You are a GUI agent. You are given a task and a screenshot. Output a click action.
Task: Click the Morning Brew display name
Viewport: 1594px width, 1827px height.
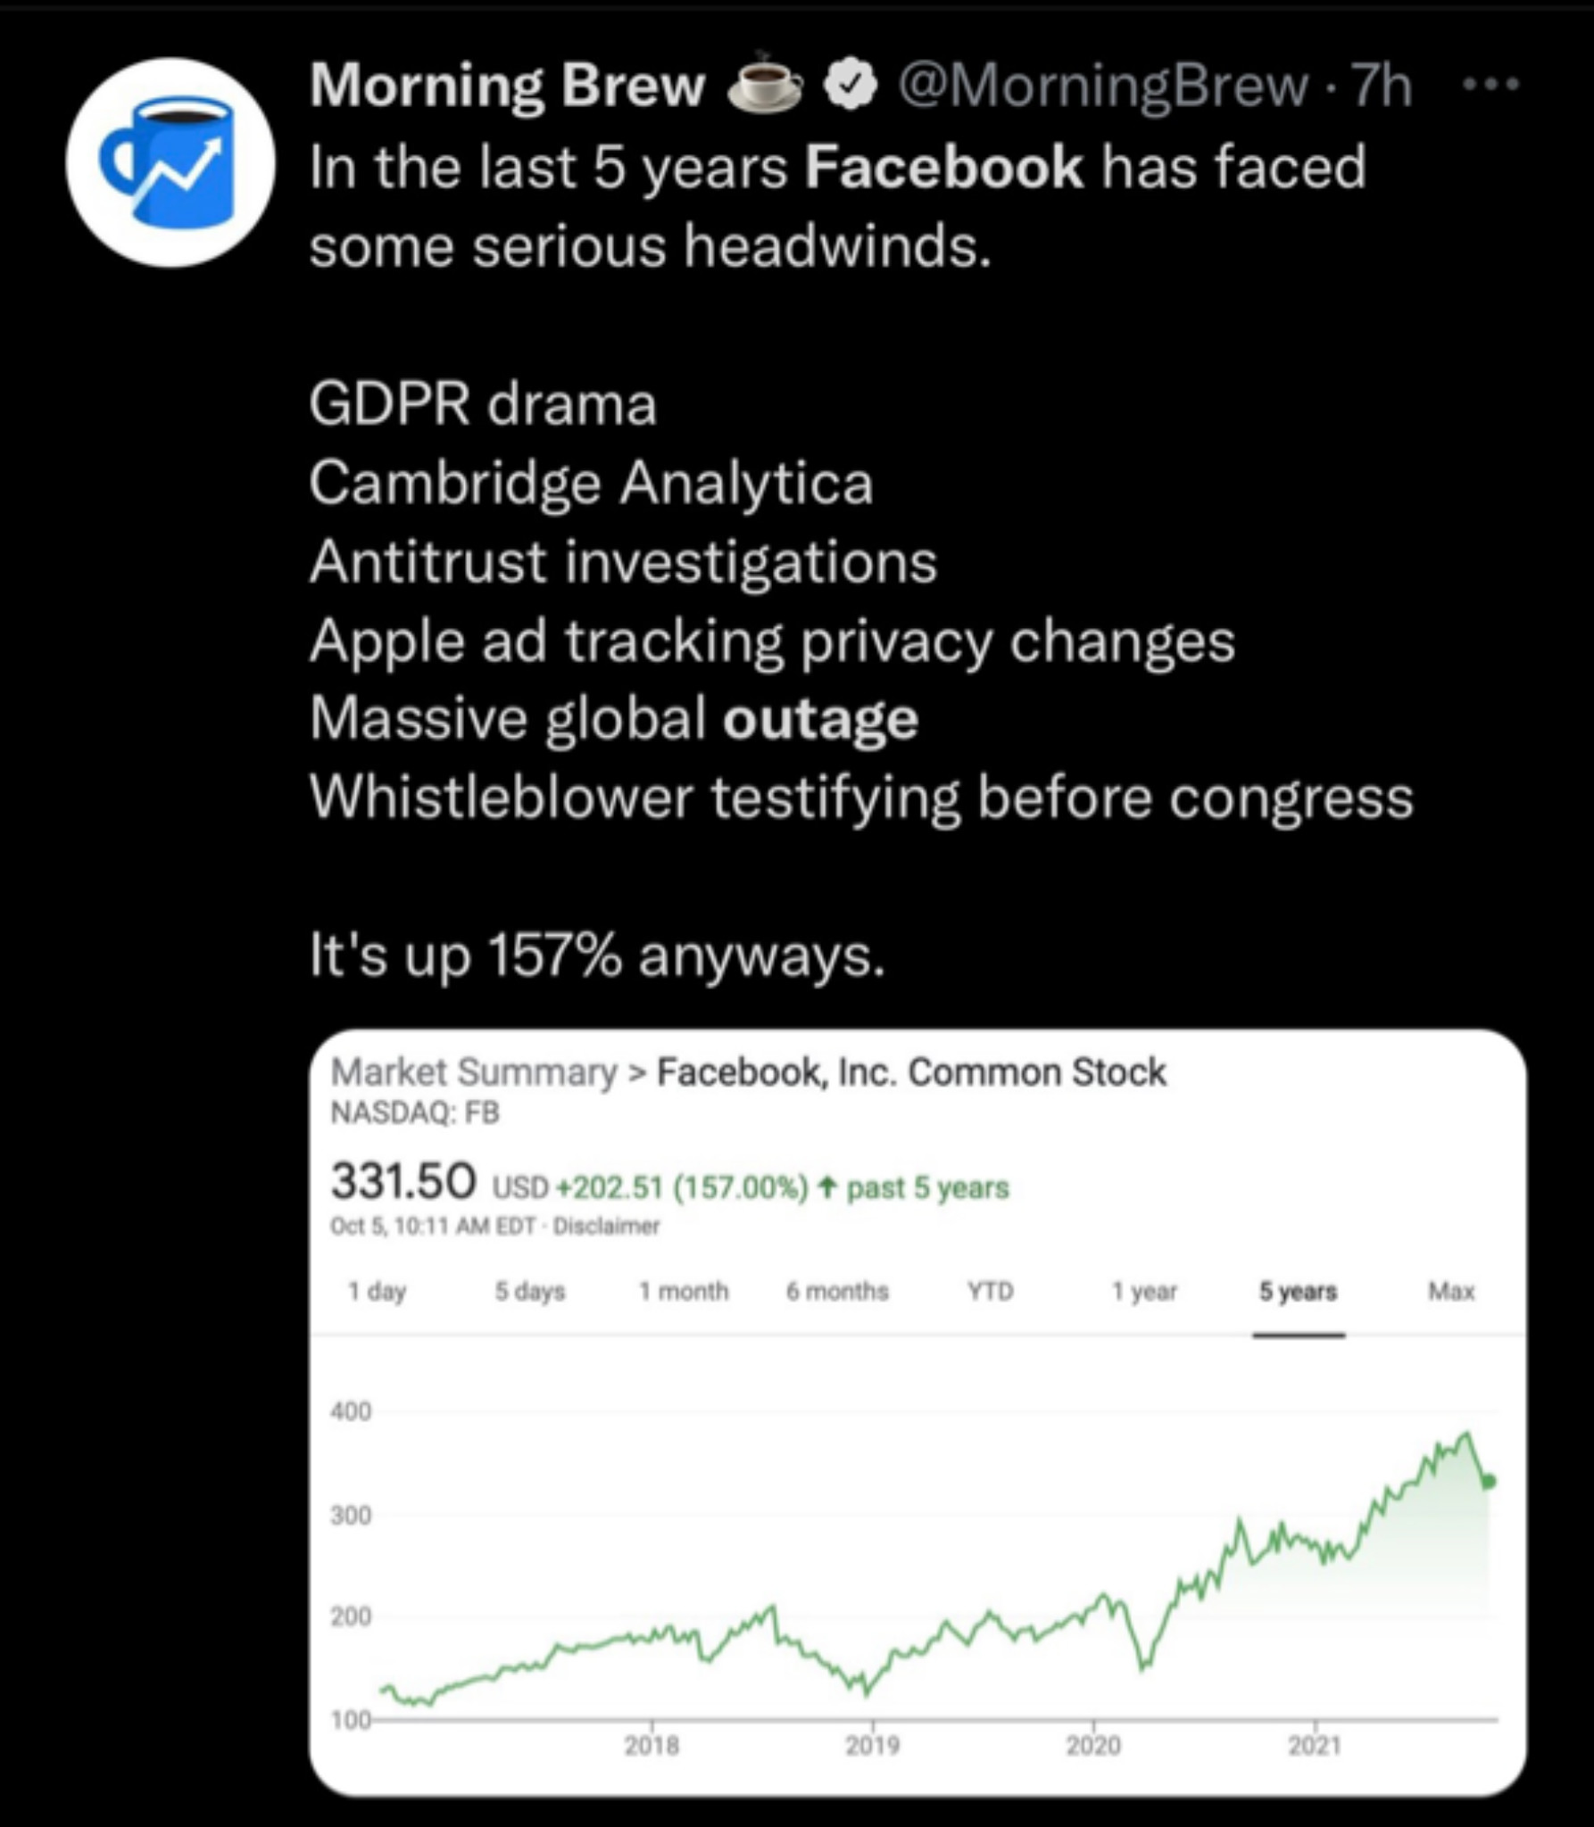point(507,86)
